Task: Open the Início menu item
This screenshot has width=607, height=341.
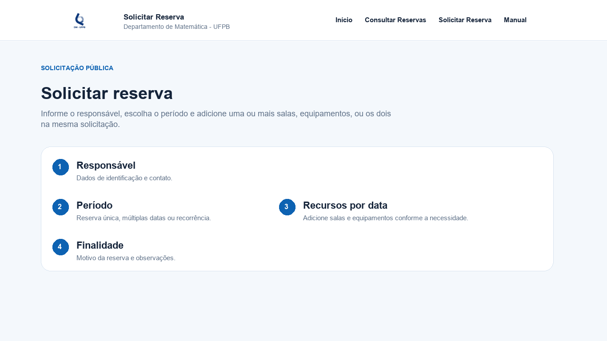Action: [344, 20]
